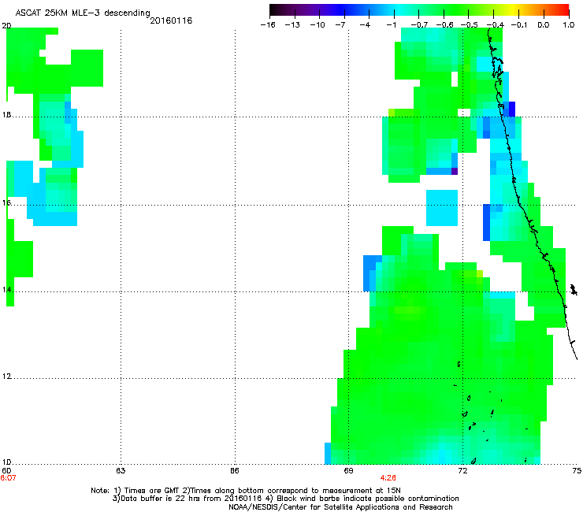
Task: Click the 'Data buffer is 22 hrs' note
Action: point(285,499)
